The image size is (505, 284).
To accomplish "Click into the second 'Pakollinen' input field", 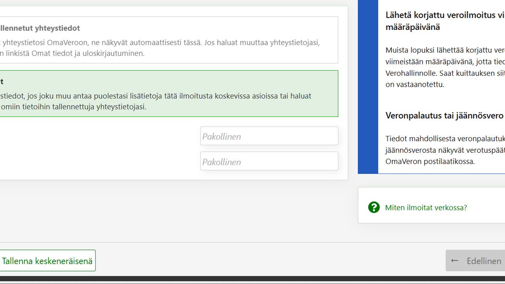I will (x=269, y=161).
